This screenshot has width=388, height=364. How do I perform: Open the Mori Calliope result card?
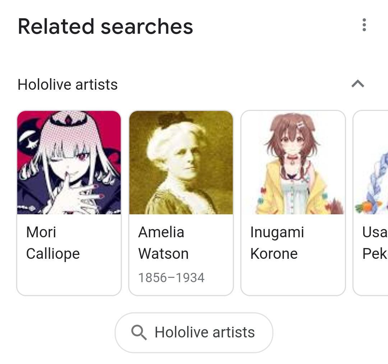click(x=69, y=201)
